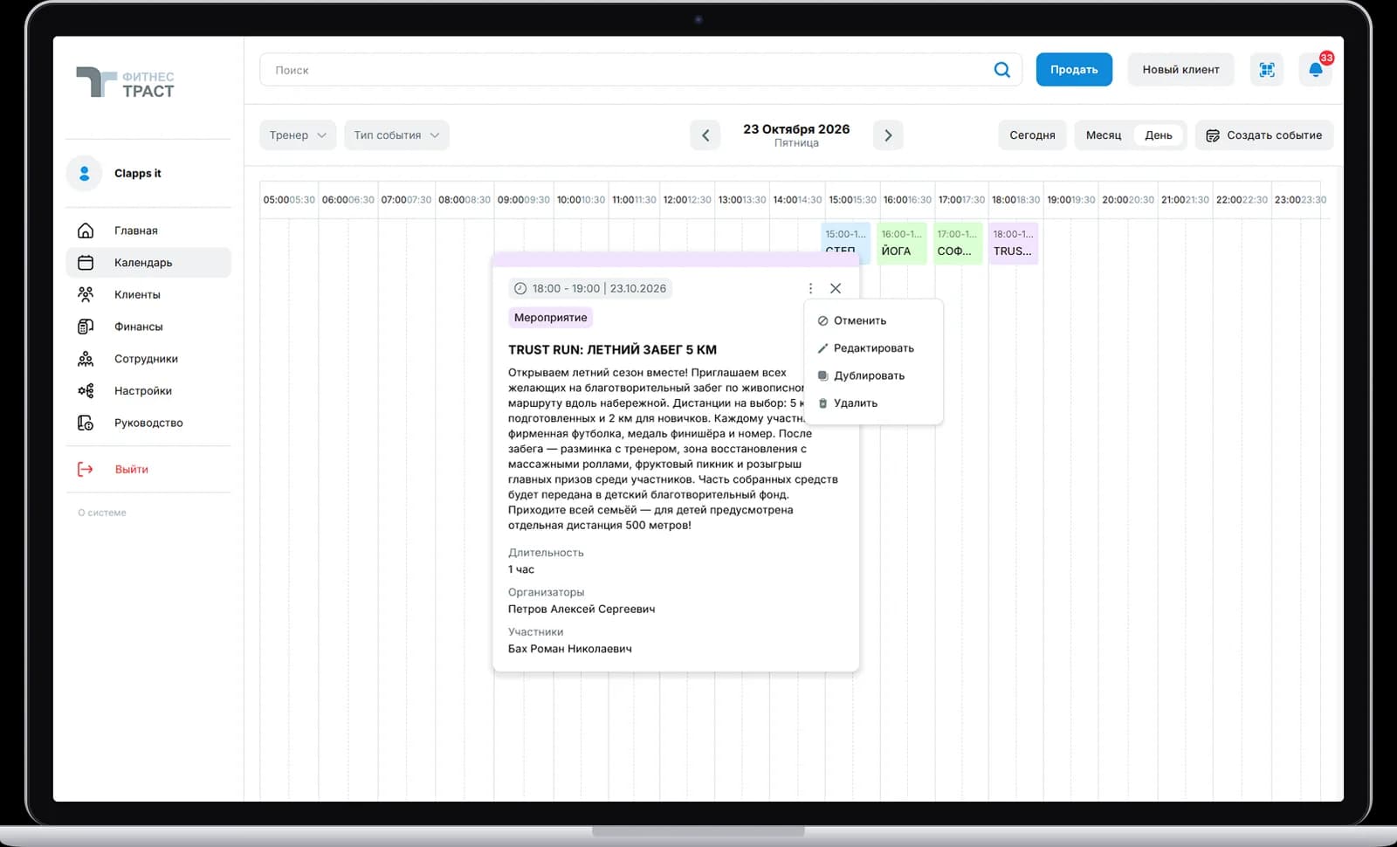Click the red logout arrow icon
The height and width of the screenshot is (847, 1397).
[86, 470]
